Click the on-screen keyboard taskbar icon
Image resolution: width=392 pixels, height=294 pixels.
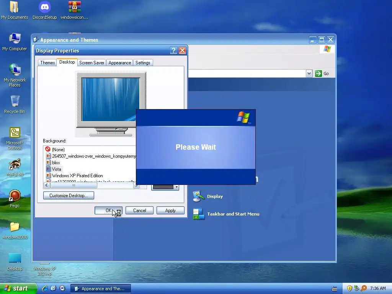pyautogui.click(x=335, y=289)
